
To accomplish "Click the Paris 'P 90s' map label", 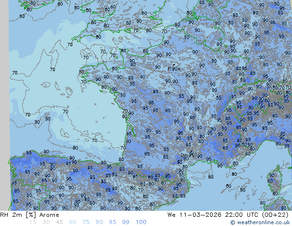I will pyautogui.click(x=174, y=69).
